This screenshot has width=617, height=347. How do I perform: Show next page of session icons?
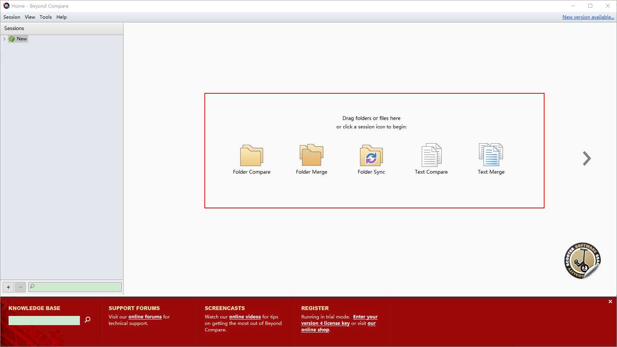[587, 158]
